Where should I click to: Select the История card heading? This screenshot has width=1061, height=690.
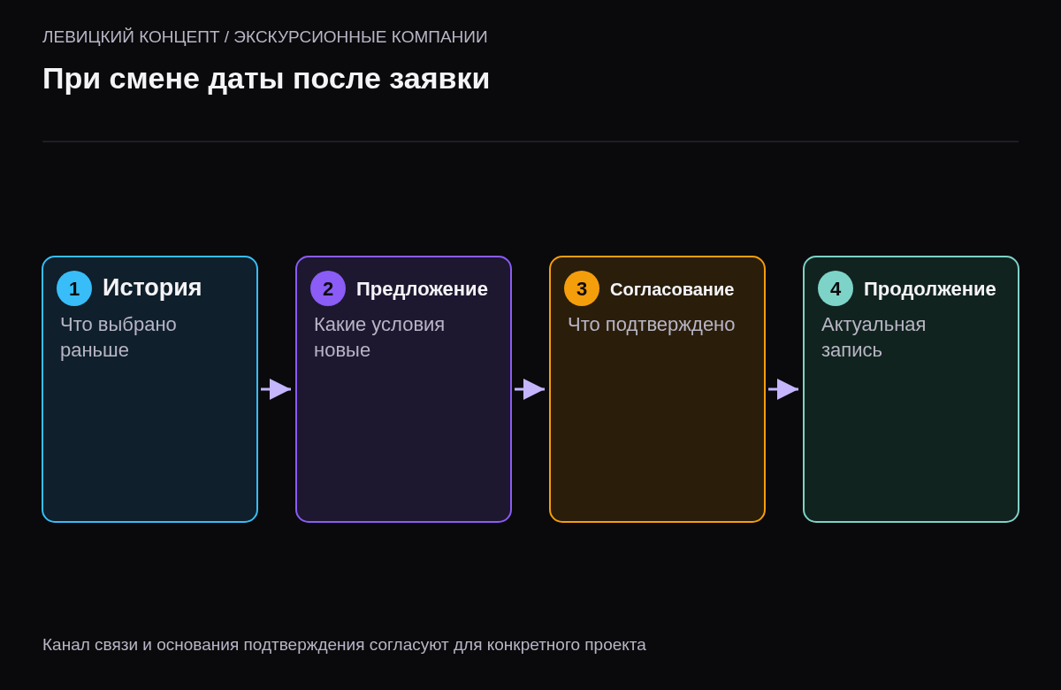[x=152, y=287]
